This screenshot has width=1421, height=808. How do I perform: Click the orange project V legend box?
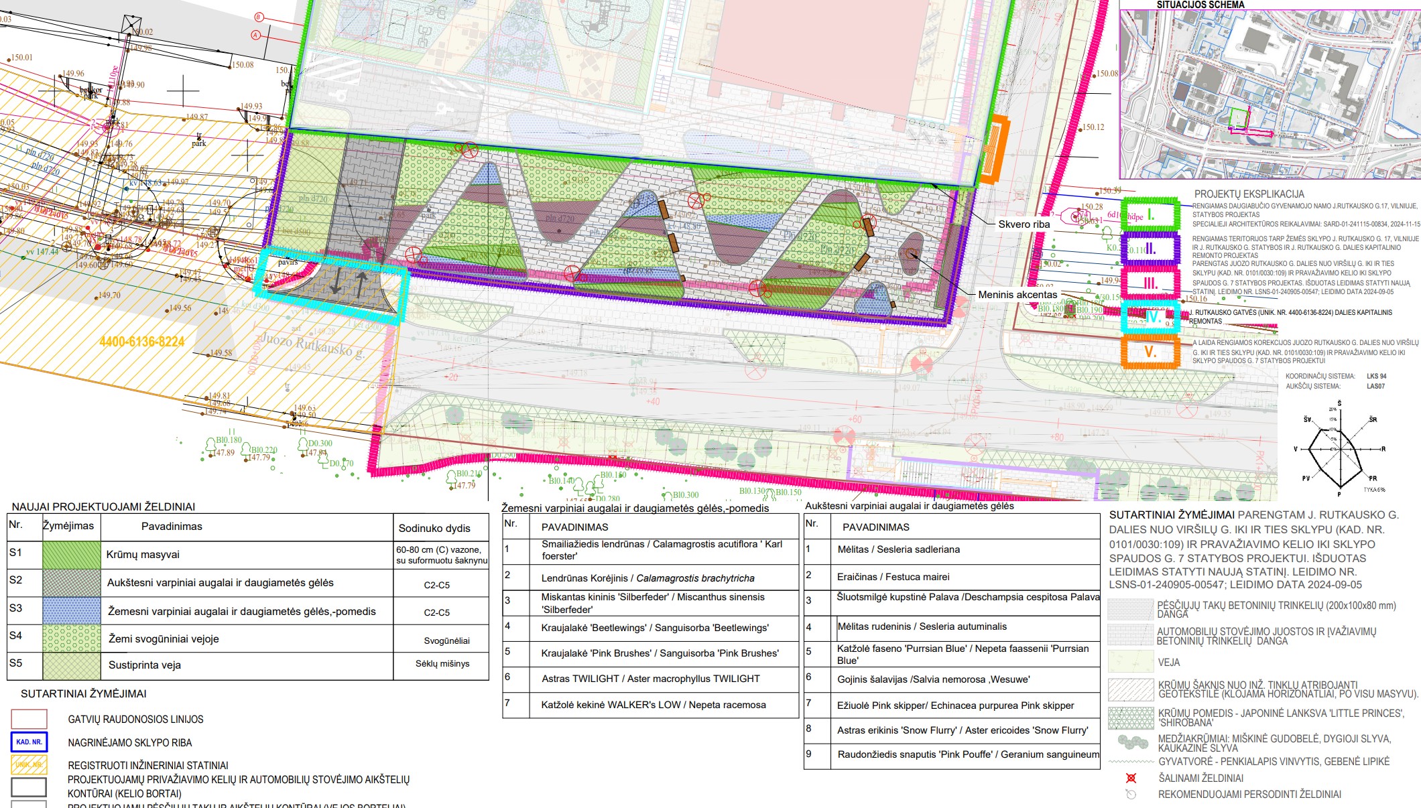coord(1150,352)
